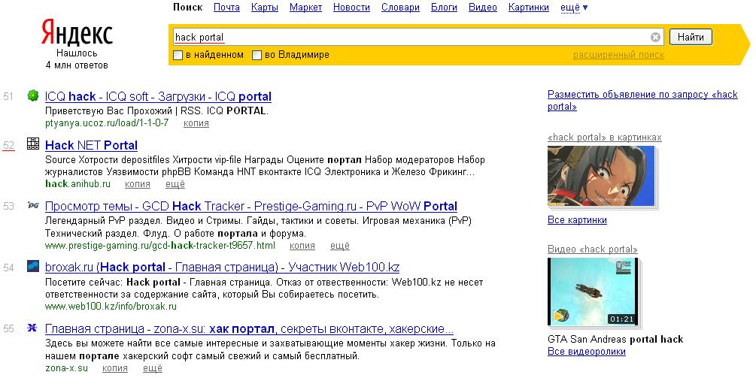Viewport: 756px width, 378px height.
Task: Click the hack.anihub.ru URL
Action: pyautogui.click(x=77, y=184)
